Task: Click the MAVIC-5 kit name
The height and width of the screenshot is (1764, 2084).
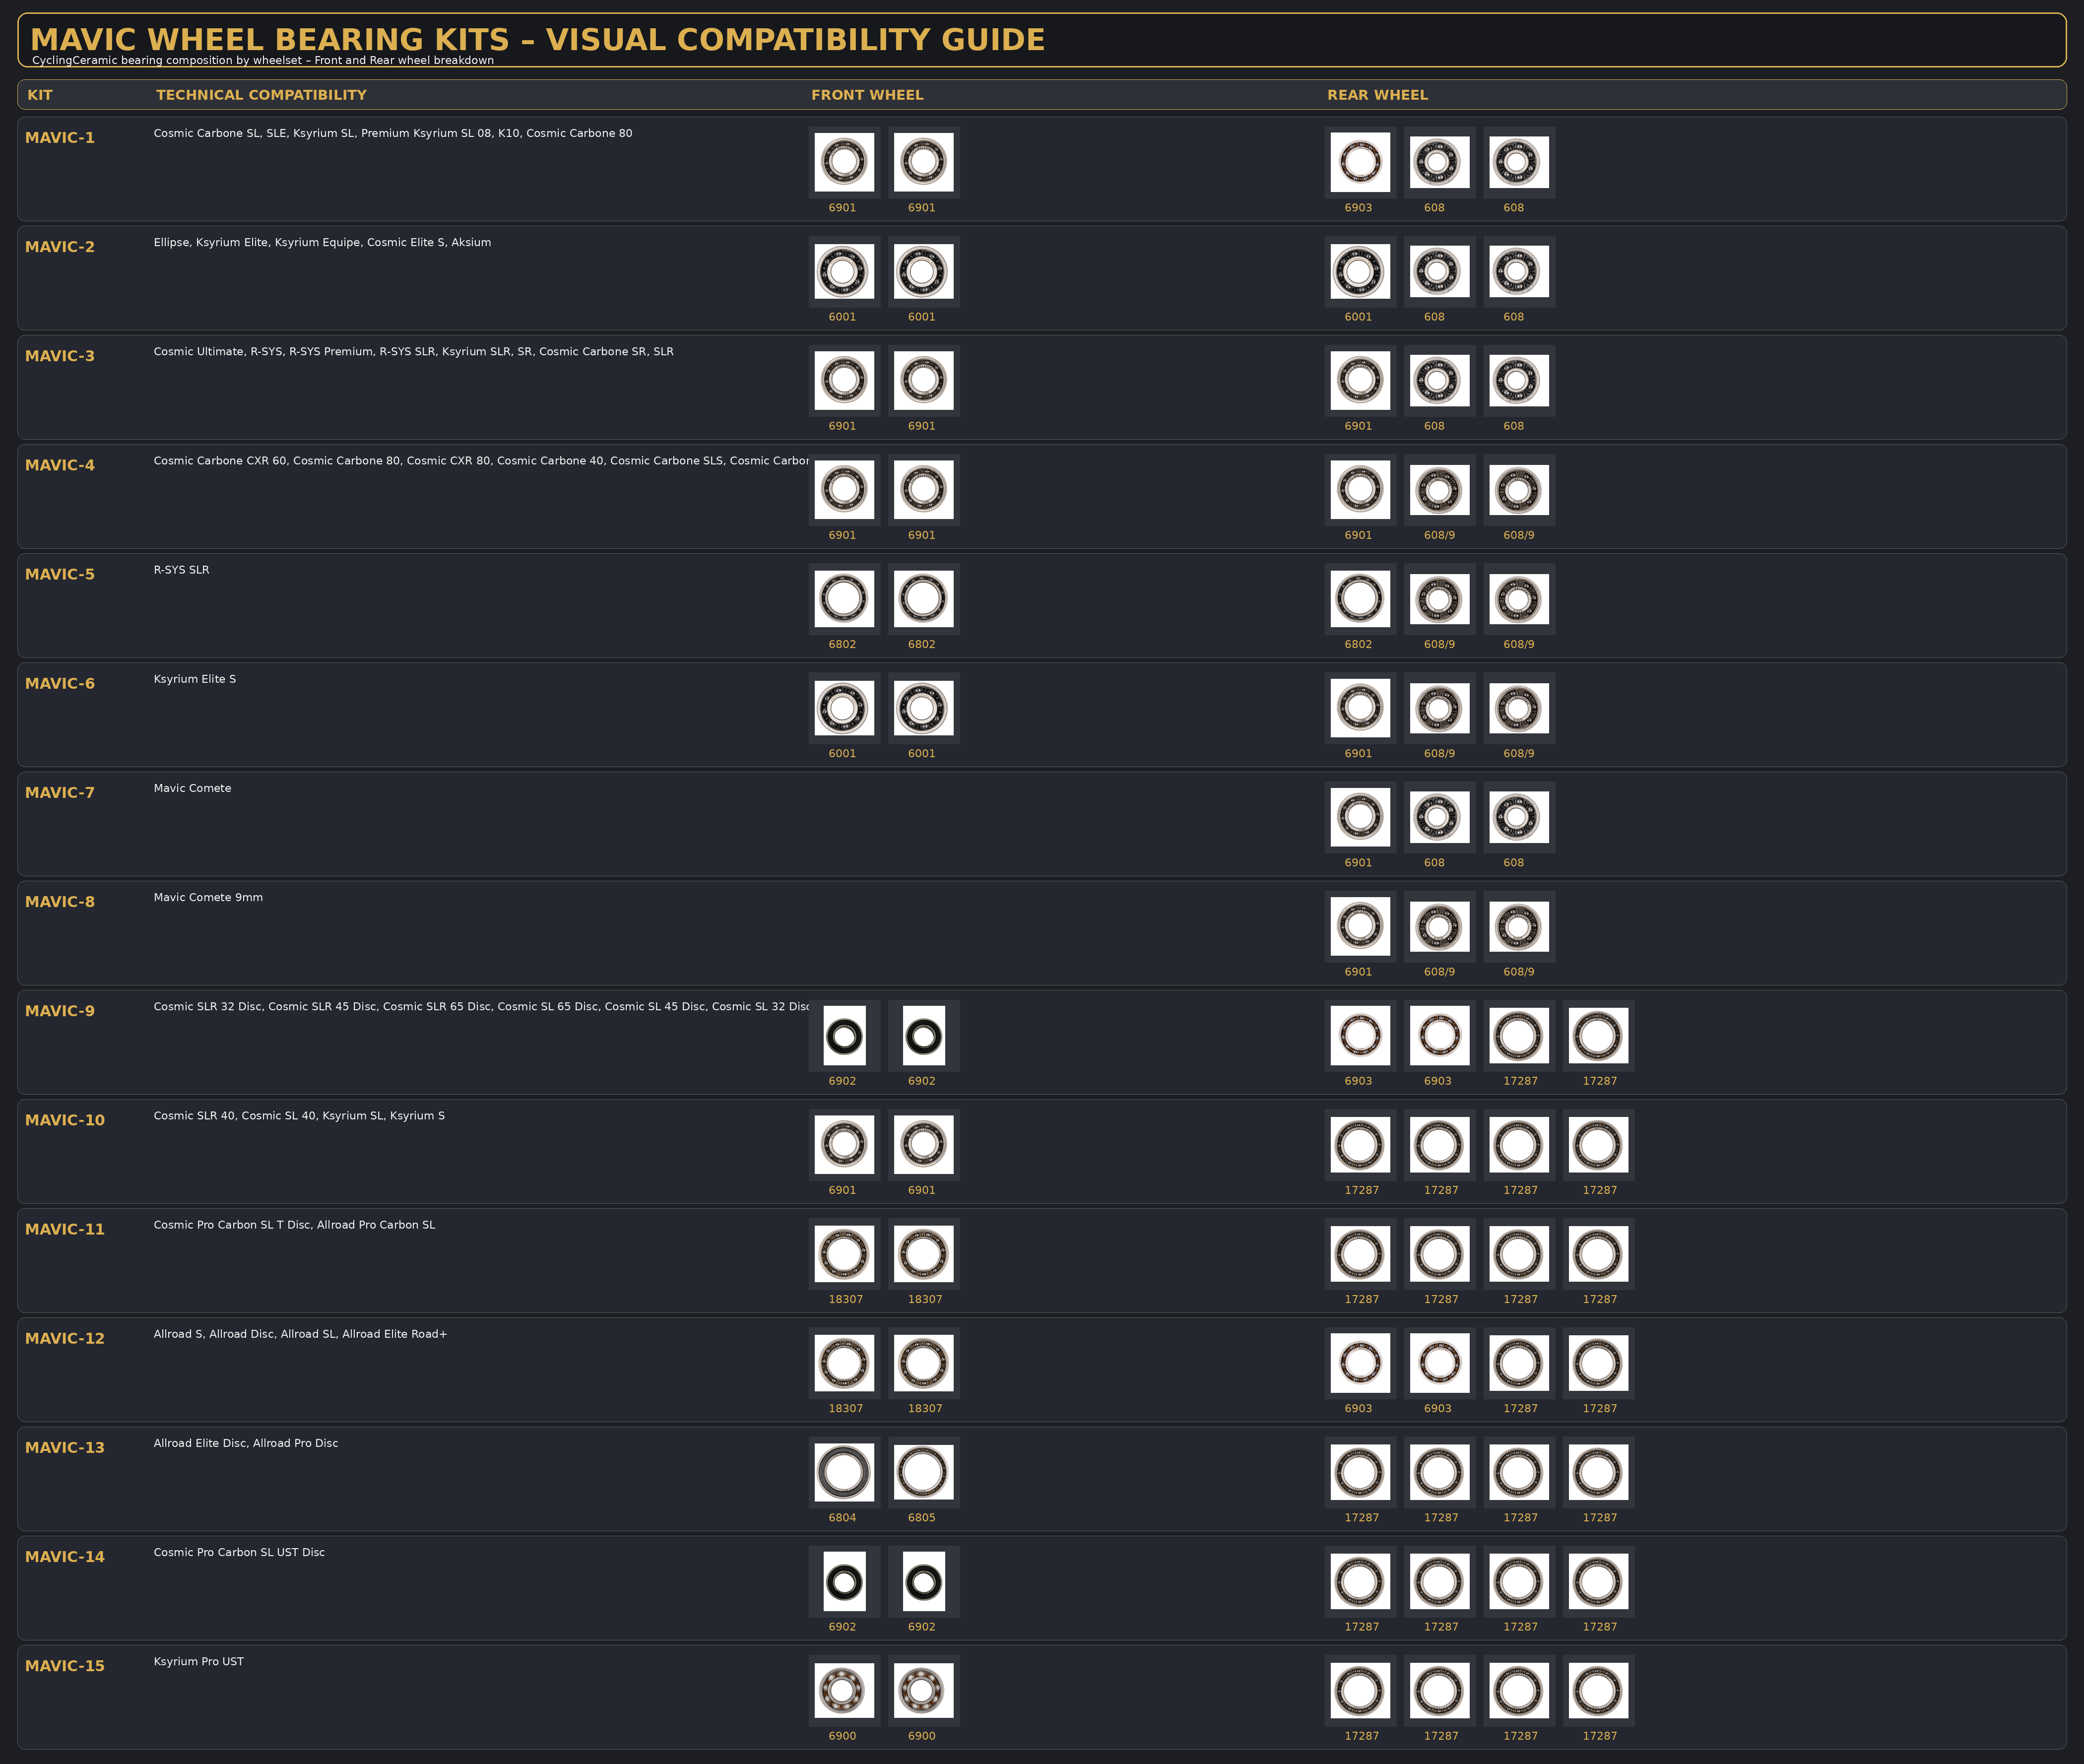Action: (x=60, y=574)
